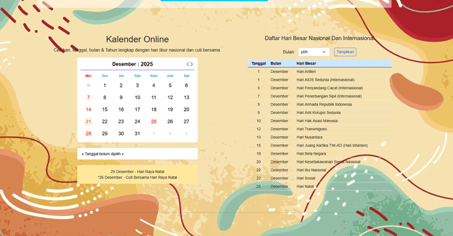Select date 25 on the calendar
The width and height of the screenshot is (453, 236).
pos(153,122)
